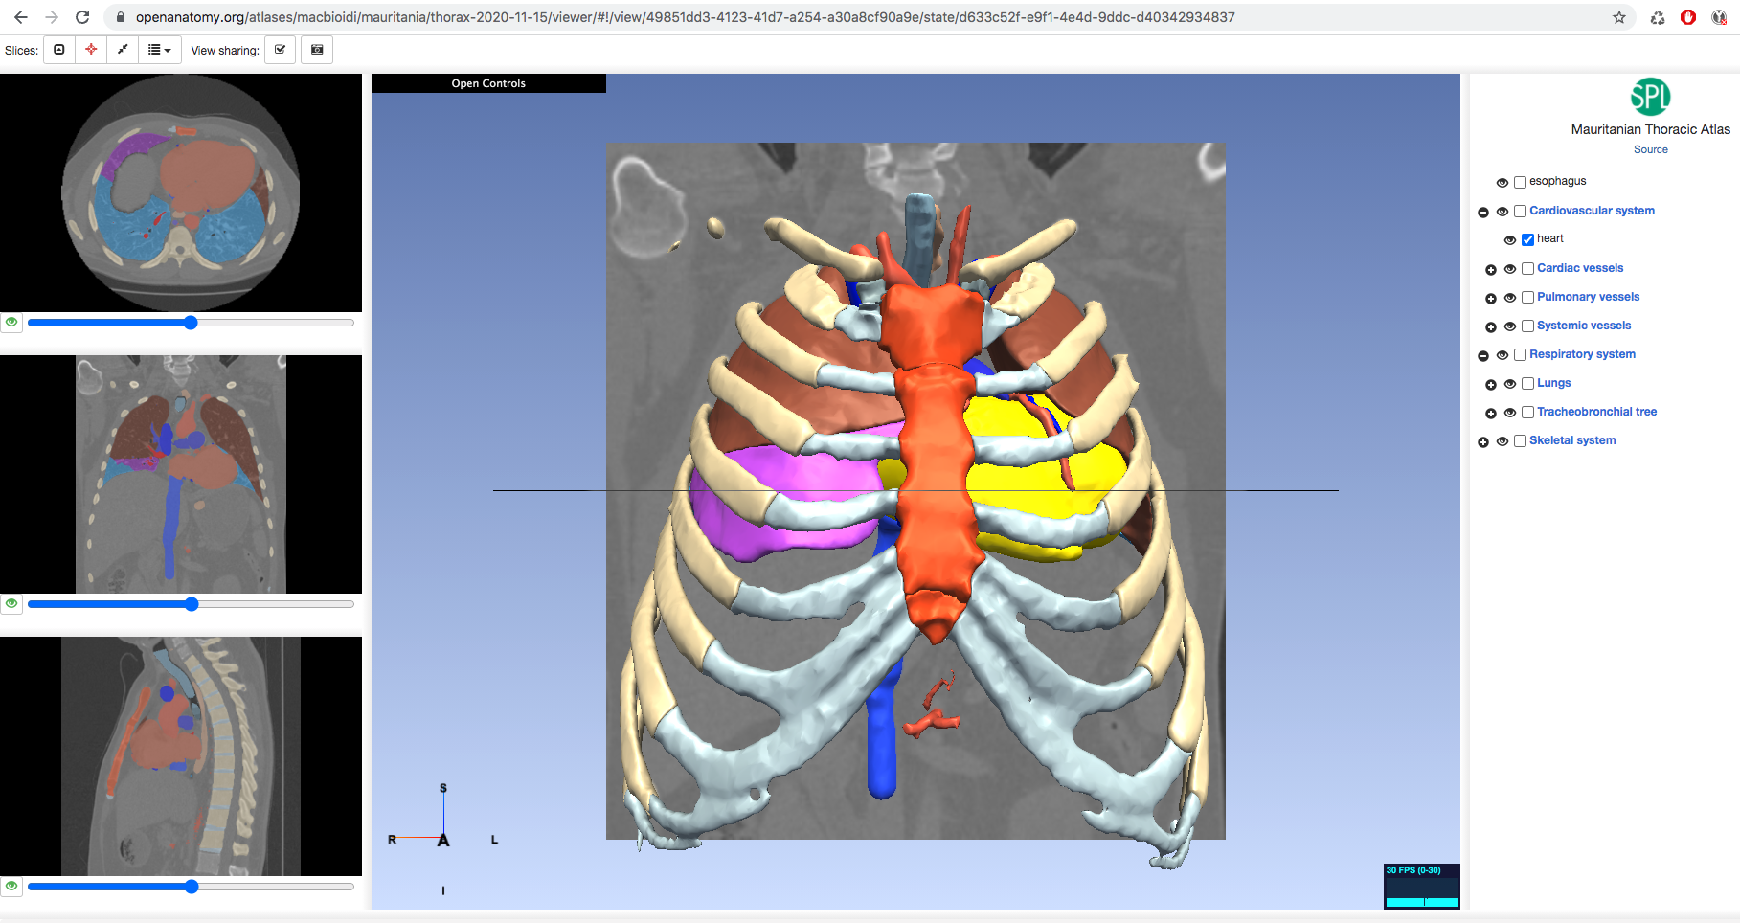
Task: Expand the Cardiac vessels tree node
Action: pyautogui.click(x=1491, y=269)
